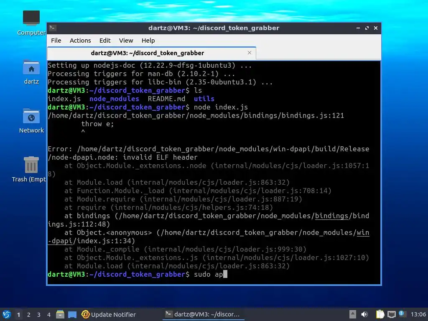Open the Edit menu
The width and height of the screenshot is (428, 321).
coord(105,41)
